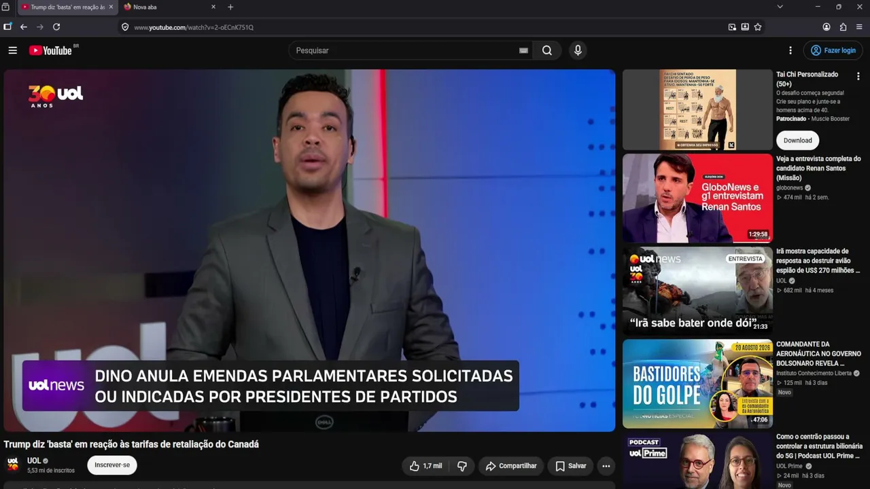This screenshot has height=489, width=870.
Task: Open 'COMANDANTE DA AERONÁUTICA' video title
Action: click(x=818, y=354)
